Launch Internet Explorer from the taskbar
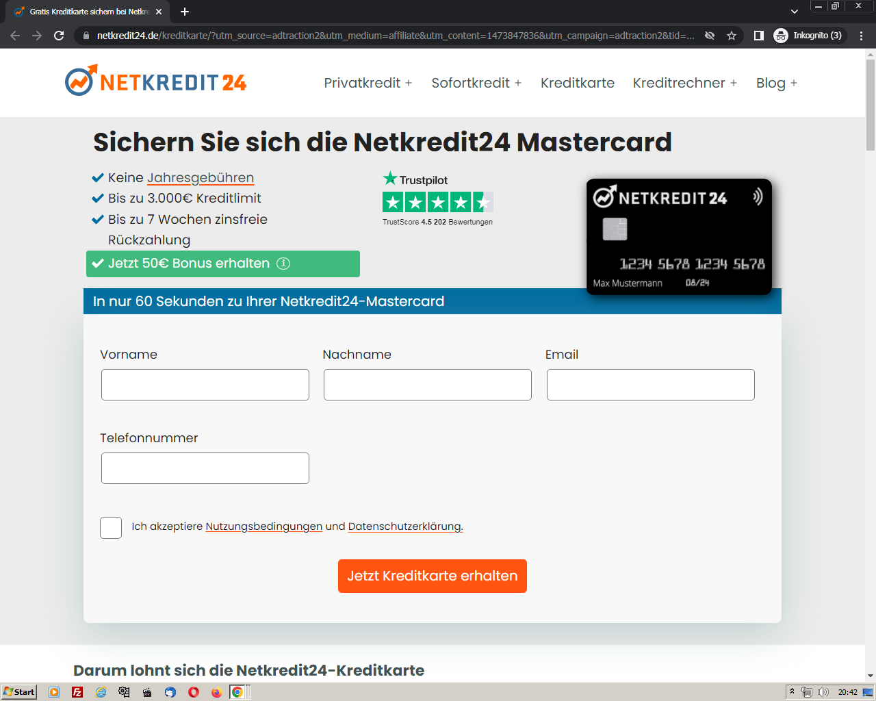Screen dimensions: 876x701 click(x=101, y=692)
